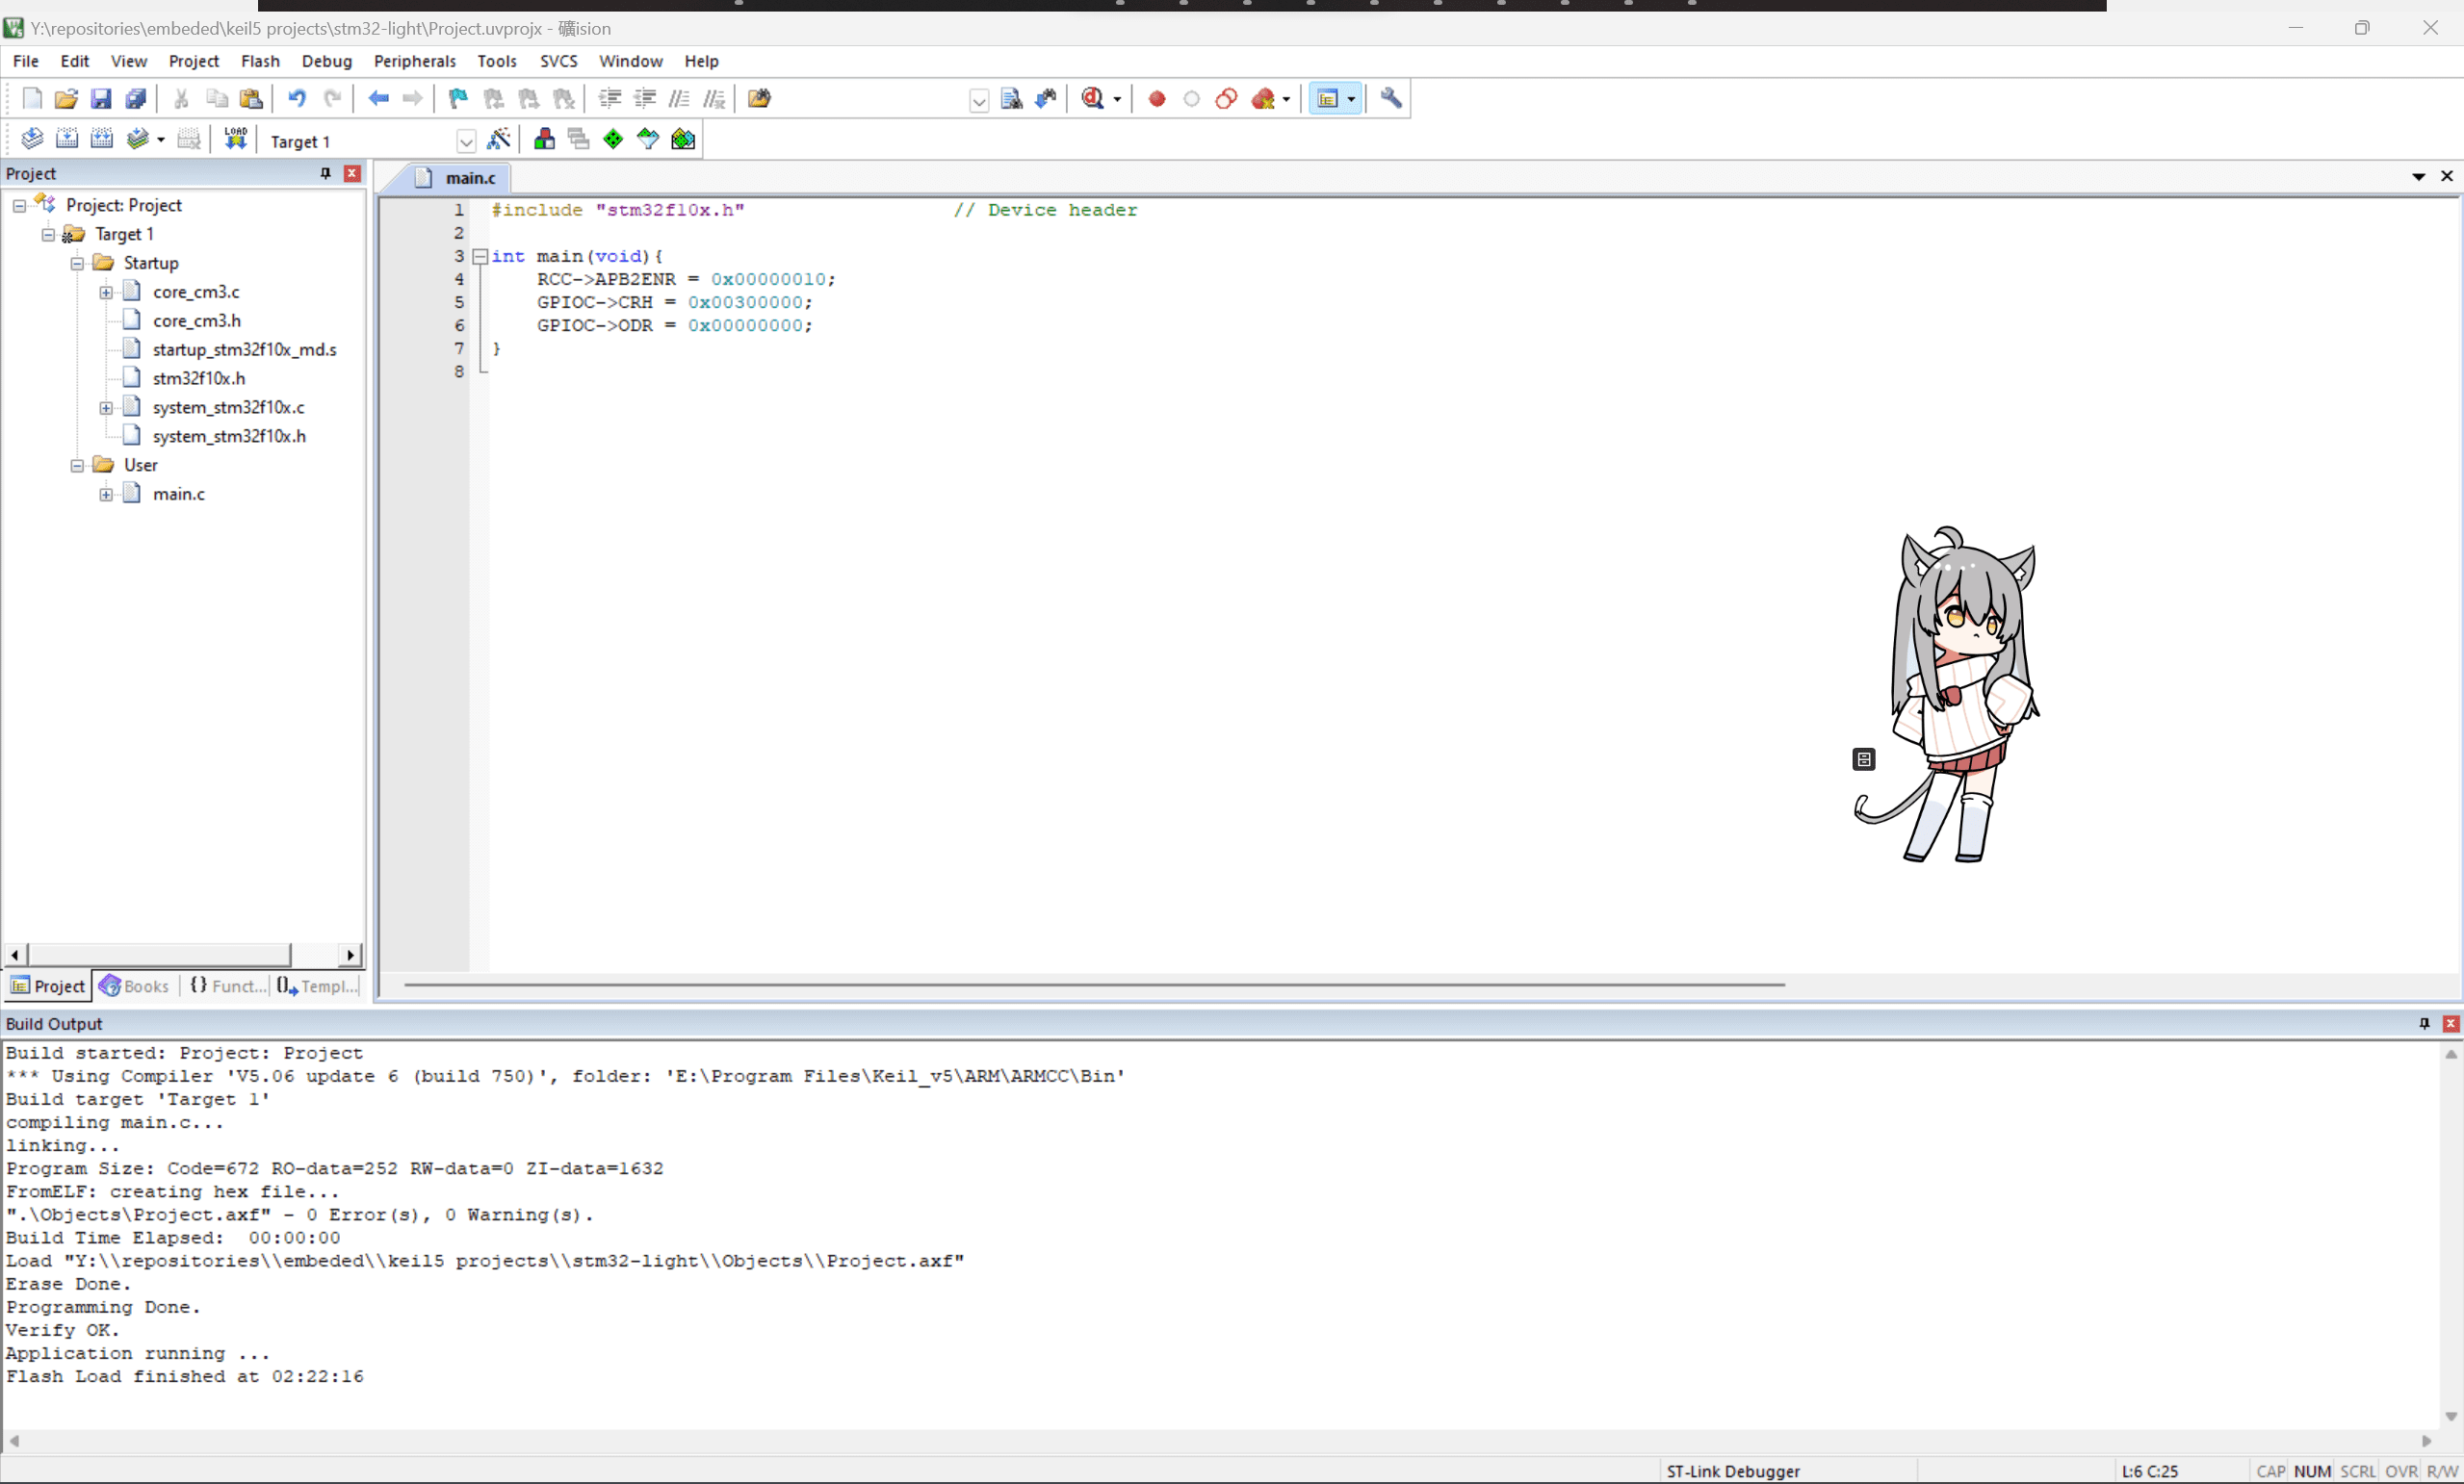The height and width of the screenshot is (1484, 2464).
Task: Click the Select Software Packs icon
Action: coord(648,139)
